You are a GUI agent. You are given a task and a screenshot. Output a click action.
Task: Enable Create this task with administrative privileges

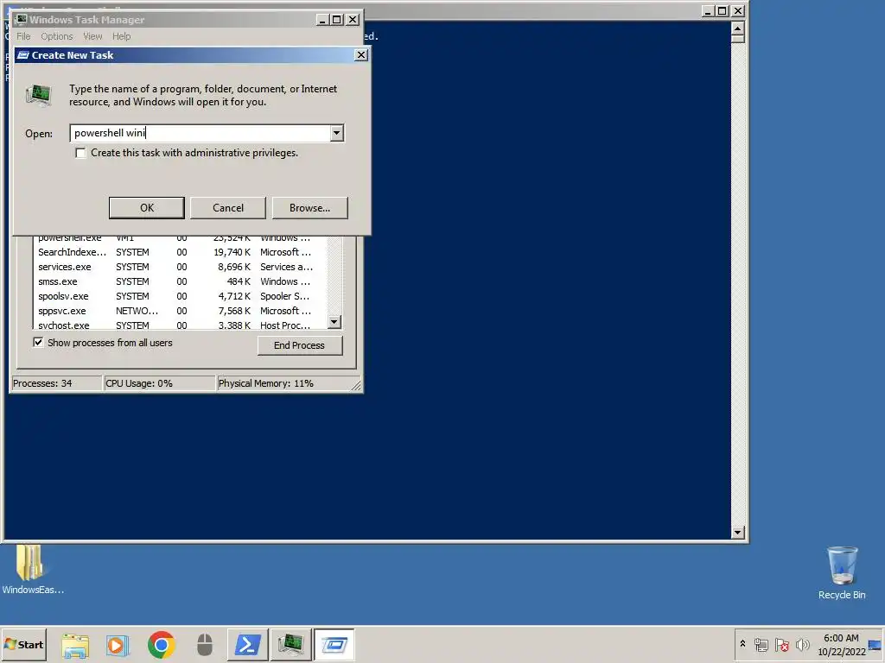pos(80,153)
